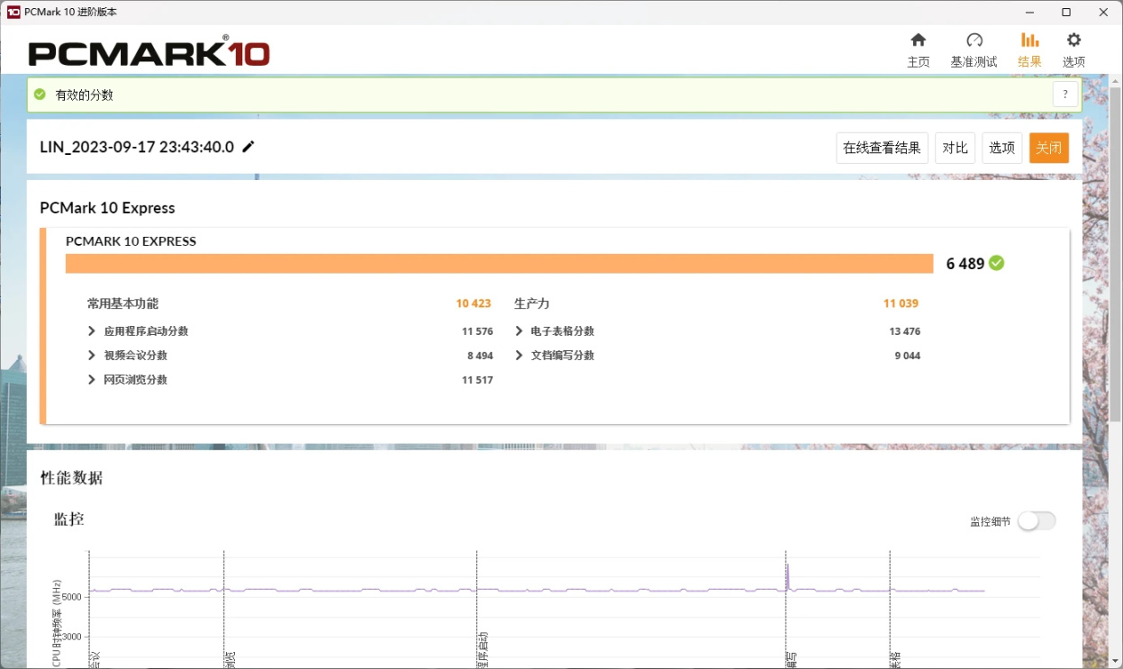1123x669 pixels.
Task: Click the PCMARK10 logo
Action: (x=149, y=51)
